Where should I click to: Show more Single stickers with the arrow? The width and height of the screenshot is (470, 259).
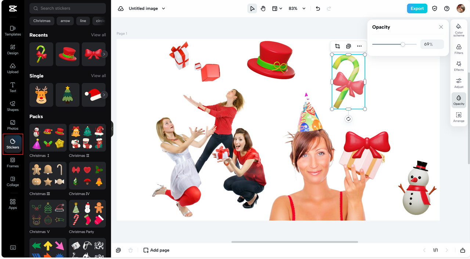tap(104, 95)
